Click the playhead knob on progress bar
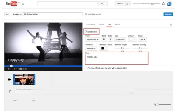175x112 pixels. pos(11,66)
